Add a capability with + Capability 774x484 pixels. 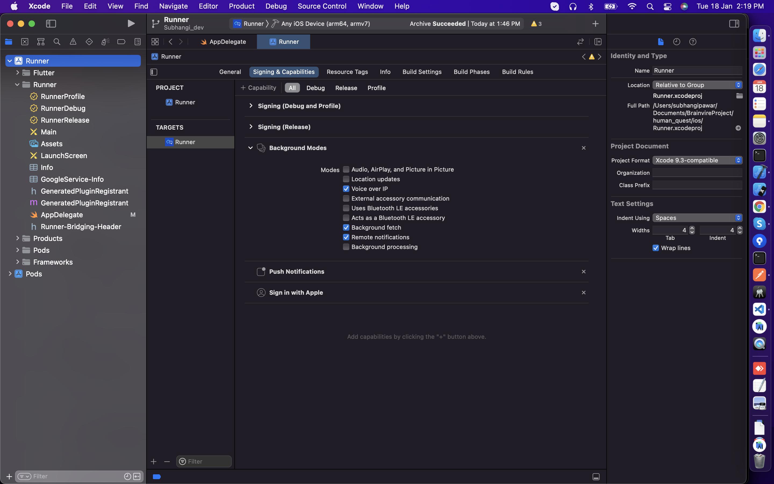tap(259, 88)
